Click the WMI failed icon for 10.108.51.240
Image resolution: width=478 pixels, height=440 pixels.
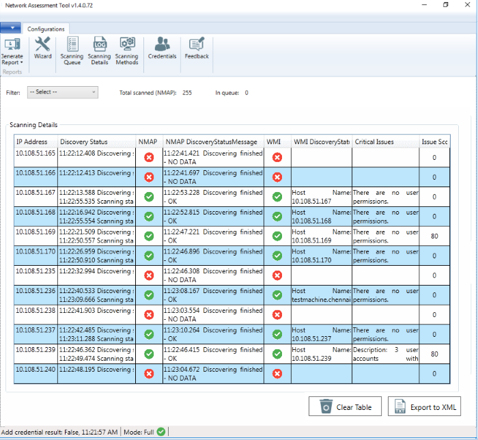click(277, 374)
